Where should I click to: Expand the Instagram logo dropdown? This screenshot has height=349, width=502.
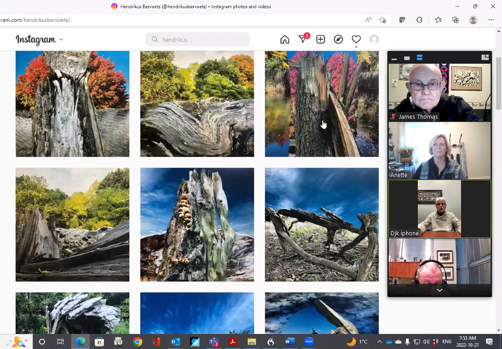click(61, 39)
